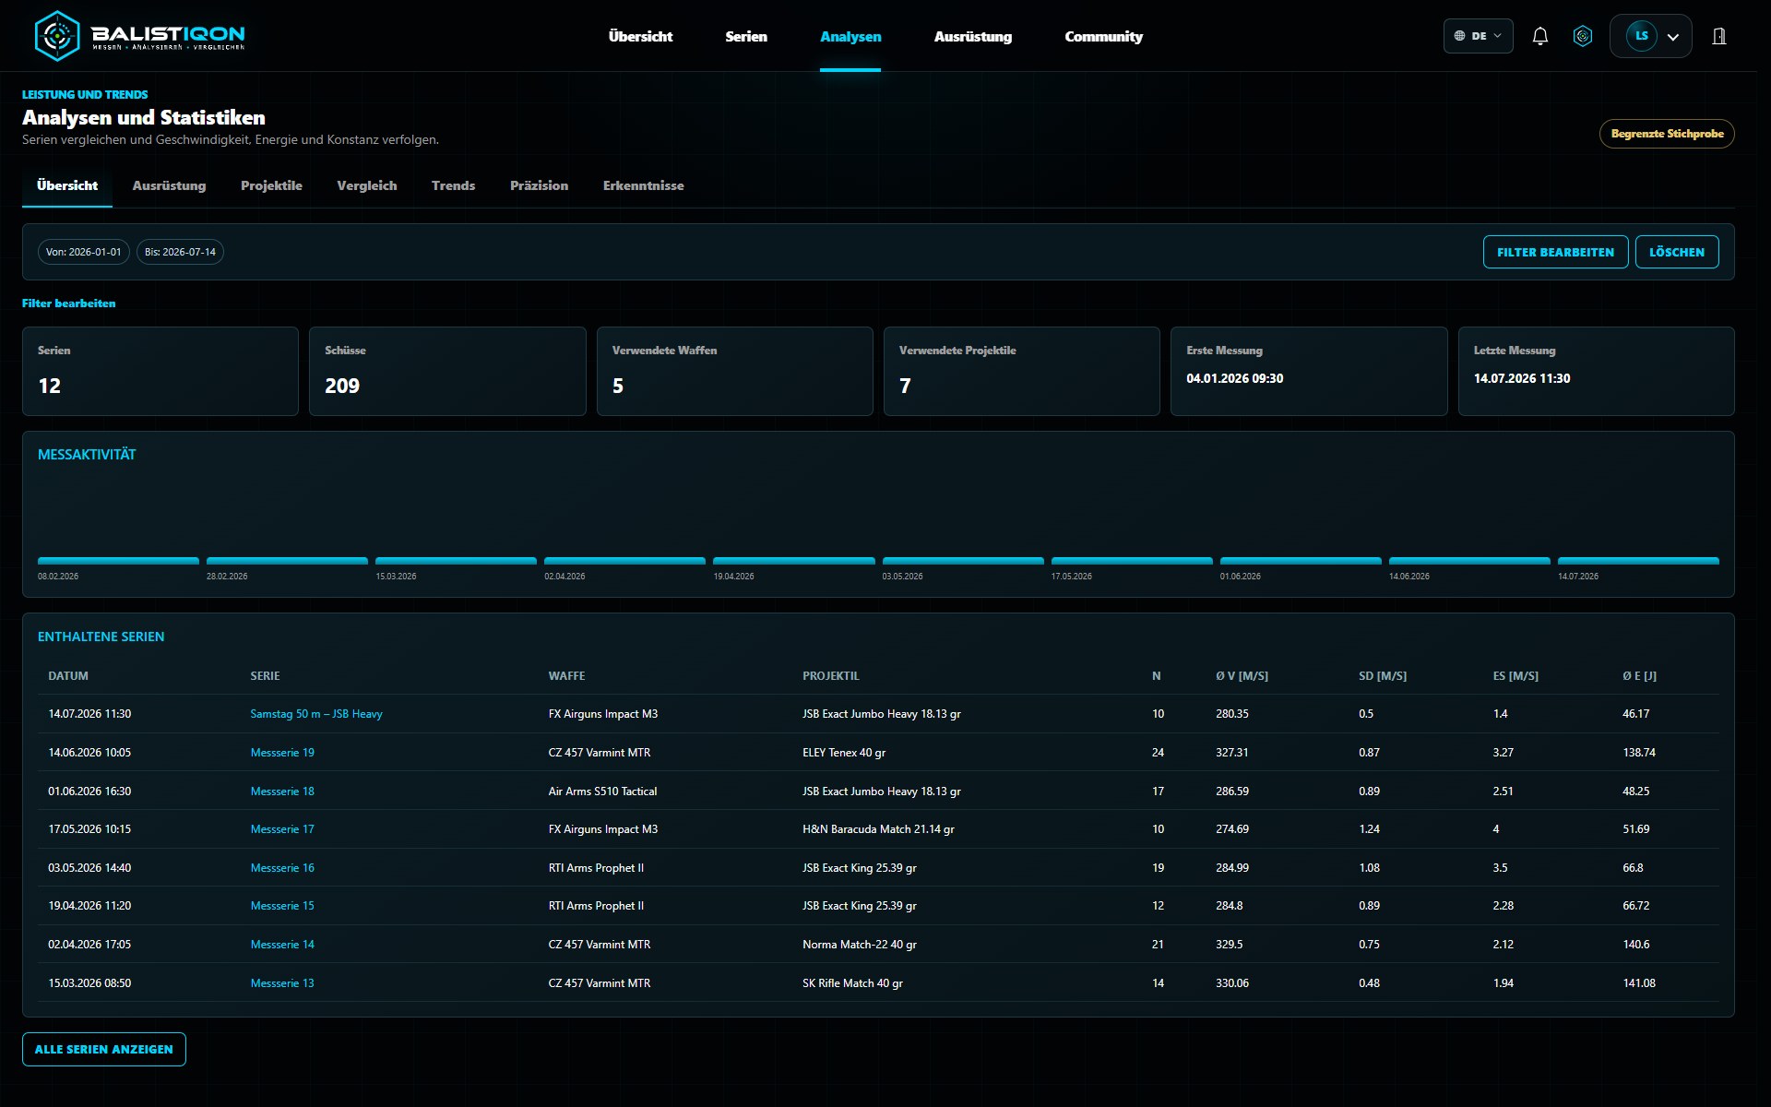Viewport: 1771px width, 1107px height.
Task: Click the Löschen filter button
Action: (x=1676, y=252)
